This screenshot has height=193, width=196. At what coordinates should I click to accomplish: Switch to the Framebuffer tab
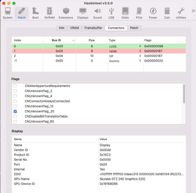point(93,28)
